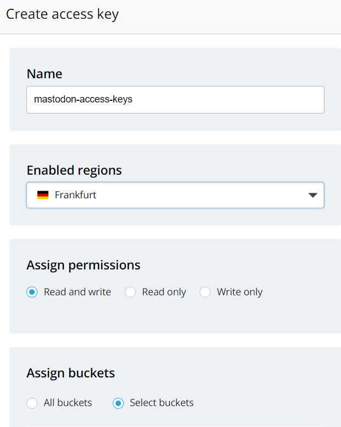Click the 'Read only' label text
This screenshot has height=427, width=341.
pos(164,292)
